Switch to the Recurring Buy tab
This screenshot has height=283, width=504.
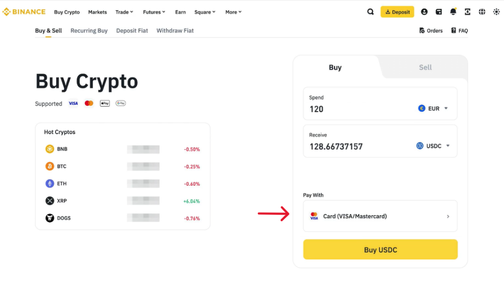click(89, 30)
